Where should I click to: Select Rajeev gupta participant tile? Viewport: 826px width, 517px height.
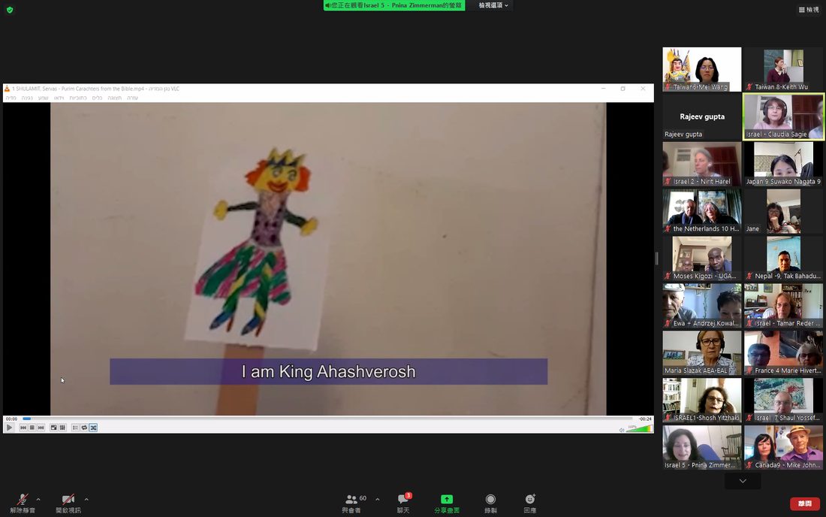[701, 116]
